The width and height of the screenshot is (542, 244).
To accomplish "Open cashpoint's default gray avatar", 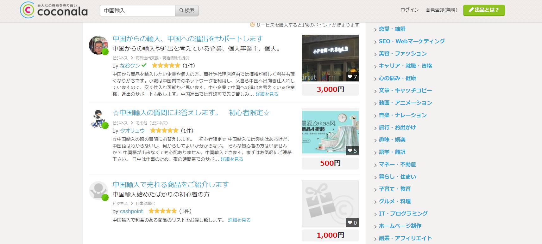I will pyautogui.click(x=98, y=191).
